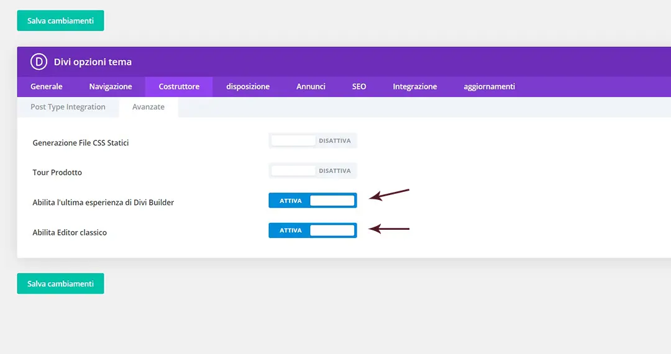This screenshot has height=354, width=671.
Task: Switch to the disposizione tab
Action: (x=248, y=86)
